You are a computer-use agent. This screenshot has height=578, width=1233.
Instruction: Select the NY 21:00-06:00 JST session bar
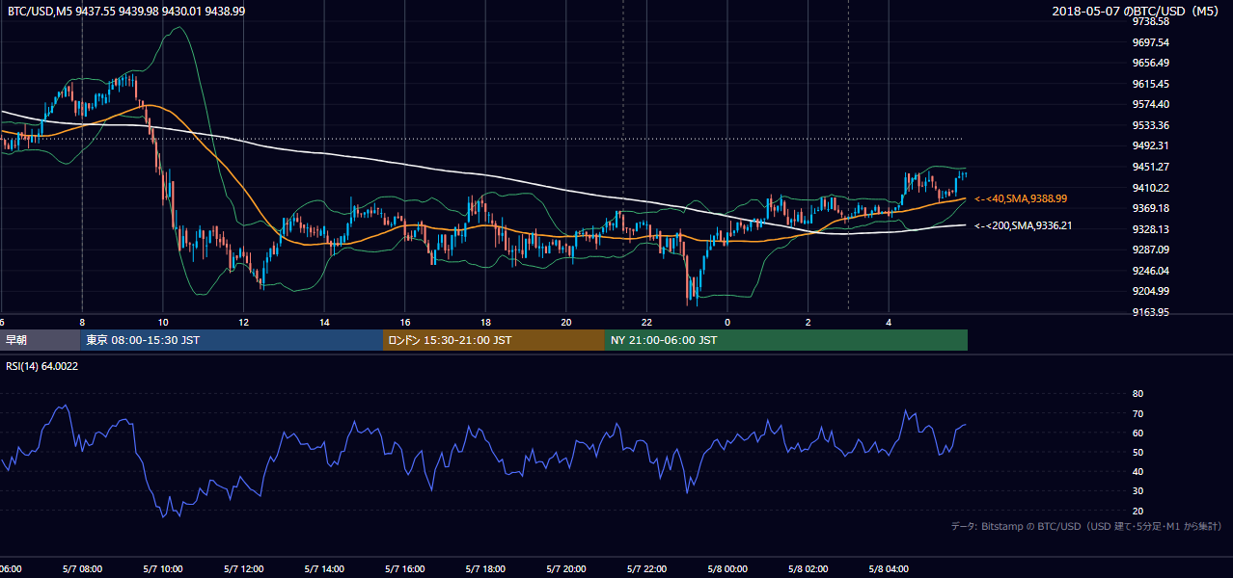[786, 340]
